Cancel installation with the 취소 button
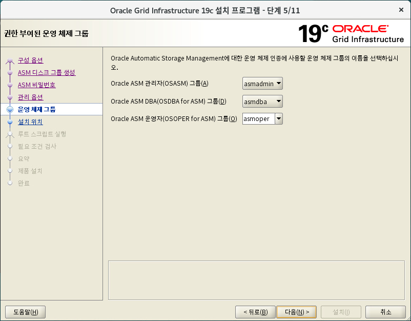 point(385,312)
